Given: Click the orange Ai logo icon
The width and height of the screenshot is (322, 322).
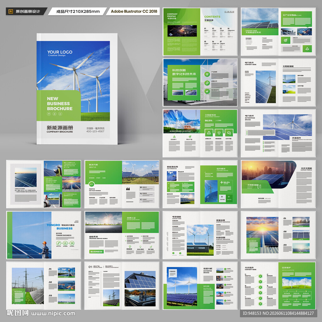Looking at the screenshot, I should (11, 12).
